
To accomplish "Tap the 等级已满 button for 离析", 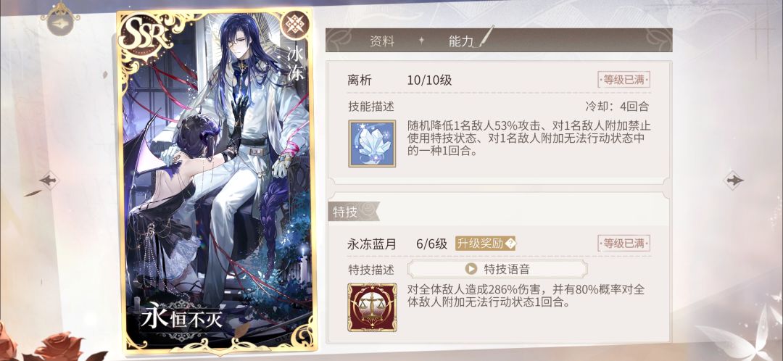I will 623,80.
